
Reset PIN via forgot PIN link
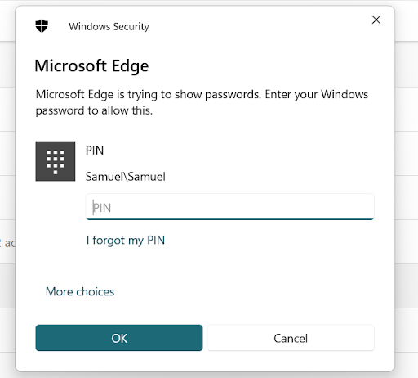[126, 241]
